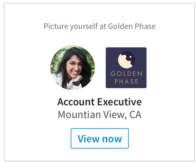Image resolution: width=196 pixels, height=162 pixels.
Task: Click the small star dot in the moon logo
Action: point(130,57)
